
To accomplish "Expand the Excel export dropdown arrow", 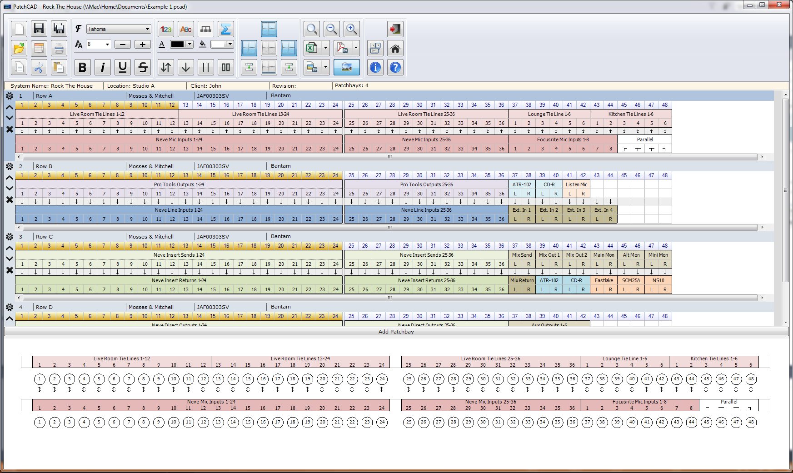I will tap(325, 48).
